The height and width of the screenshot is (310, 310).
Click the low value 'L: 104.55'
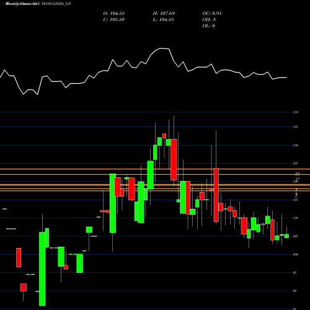point(164,20)
